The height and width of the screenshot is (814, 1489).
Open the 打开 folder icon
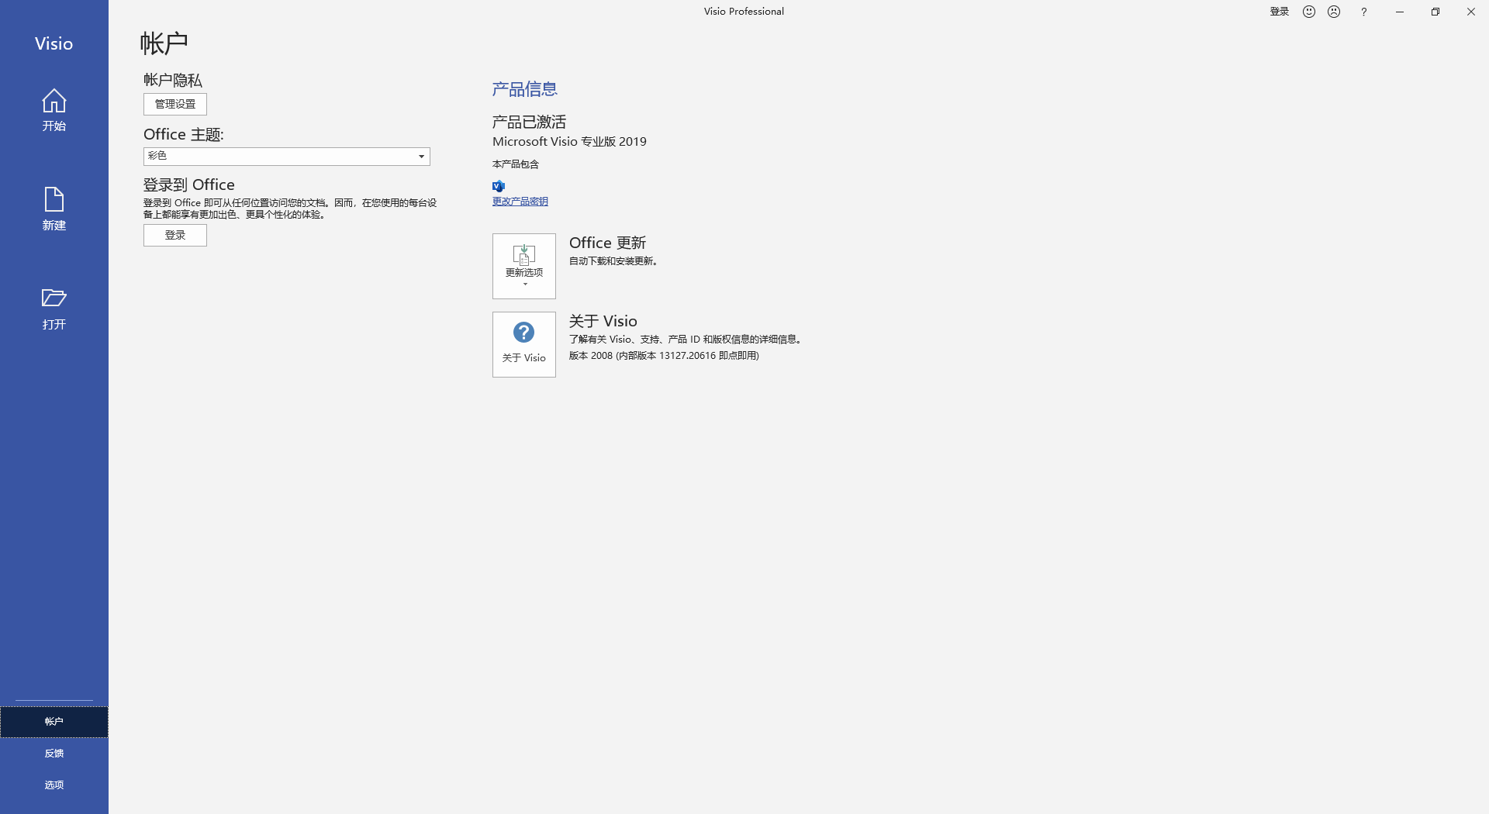pyautogui.click(x=54, y=298)
